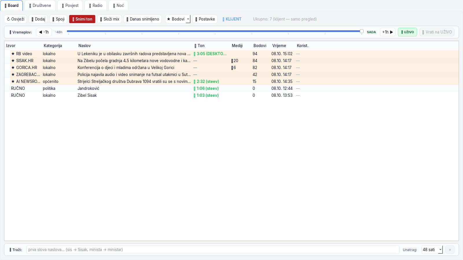Screen dimensions: 463x260
Task: Toggle star on GORICA.HR row
Action: coord(13,68)
